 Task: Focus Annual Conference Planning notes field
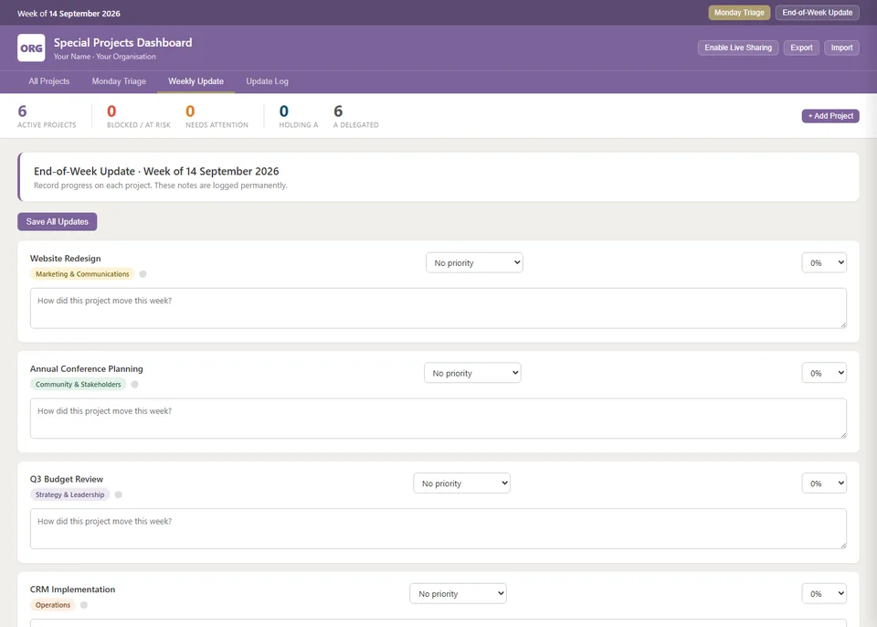(438, 419)
